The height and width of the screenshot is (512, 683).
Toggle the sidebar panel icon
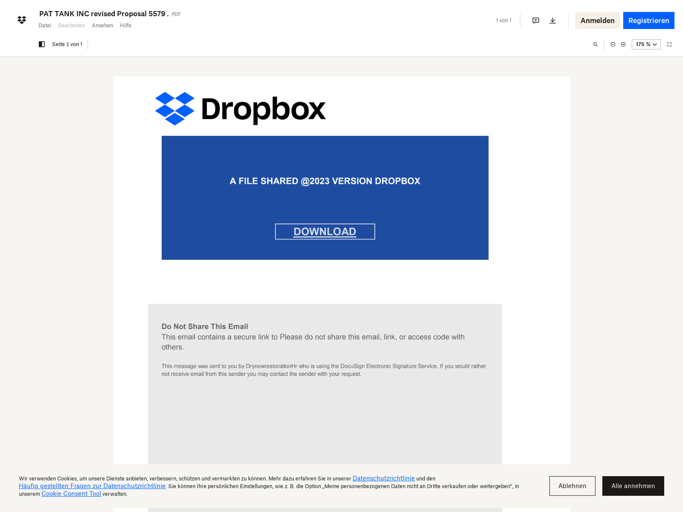click(x=42, y=44)
